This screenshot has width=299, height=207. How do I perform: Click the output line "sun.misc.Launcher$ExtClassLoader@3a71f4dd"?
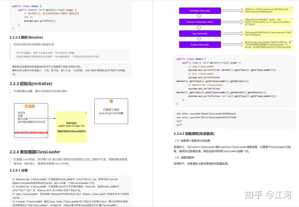click(206, 117)
